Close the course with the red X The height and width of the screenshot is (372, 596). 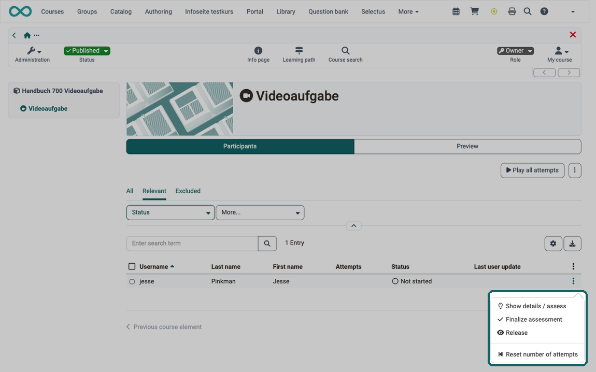(573, 35)
